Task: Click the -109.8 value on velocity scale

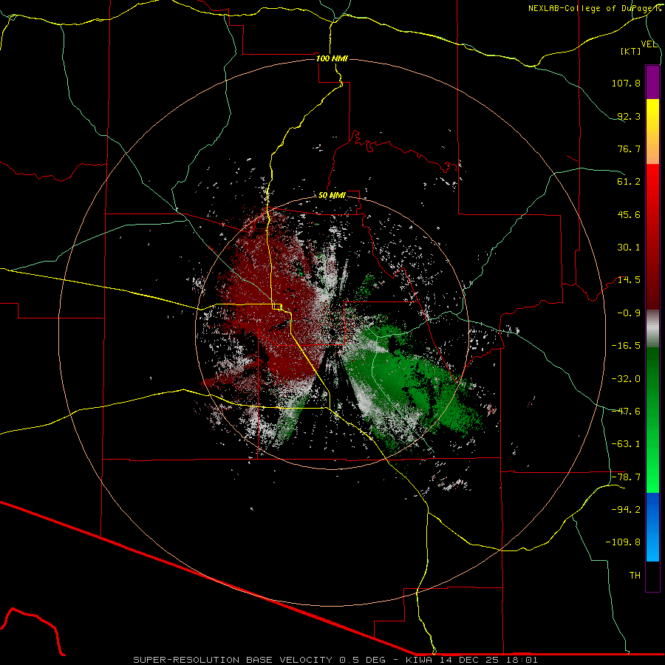Action: point(623,542)
